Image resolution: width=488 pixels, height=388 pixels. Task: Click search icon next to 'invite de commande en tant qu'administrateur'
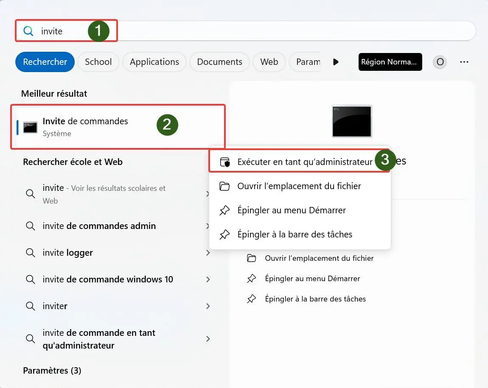pos(30,338)
